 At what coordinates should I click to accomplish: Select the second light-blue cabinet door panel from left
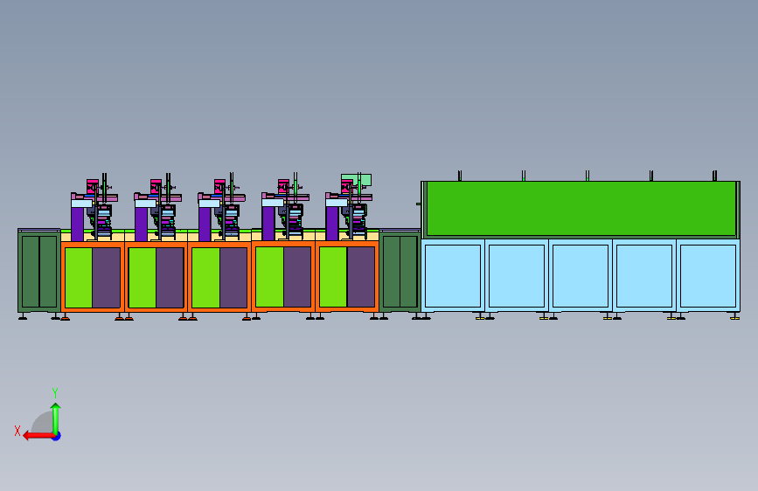click(517, 276)
